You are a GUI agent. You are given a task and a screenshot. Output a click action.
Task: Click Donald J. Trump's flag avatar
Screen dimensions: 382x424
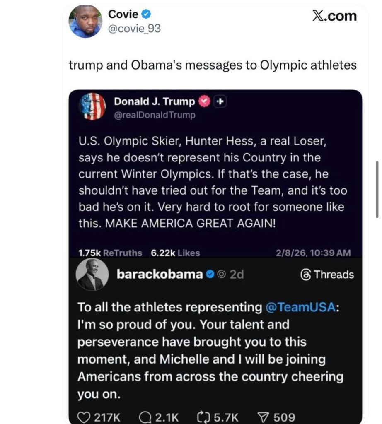point(92,106)
